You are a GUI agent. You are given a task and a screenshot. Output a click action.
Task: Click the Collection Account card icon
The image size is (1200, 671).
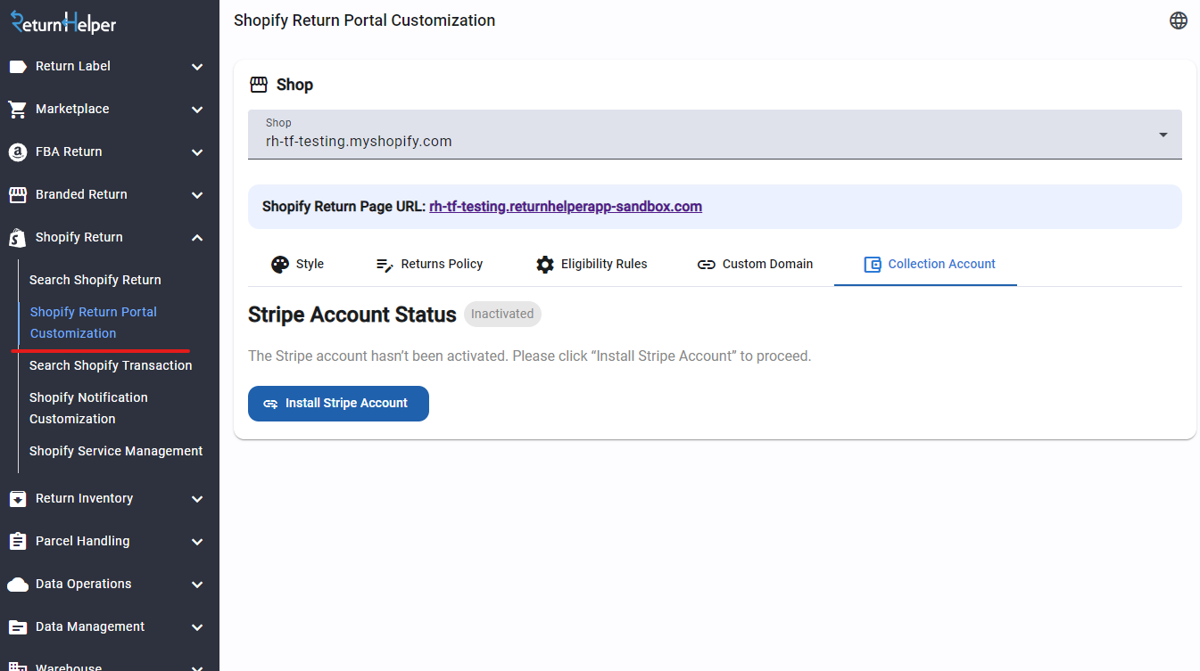pos(871,264)
